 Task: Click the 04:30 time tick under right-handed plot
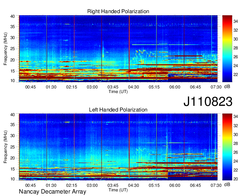(x=133, y=87)
